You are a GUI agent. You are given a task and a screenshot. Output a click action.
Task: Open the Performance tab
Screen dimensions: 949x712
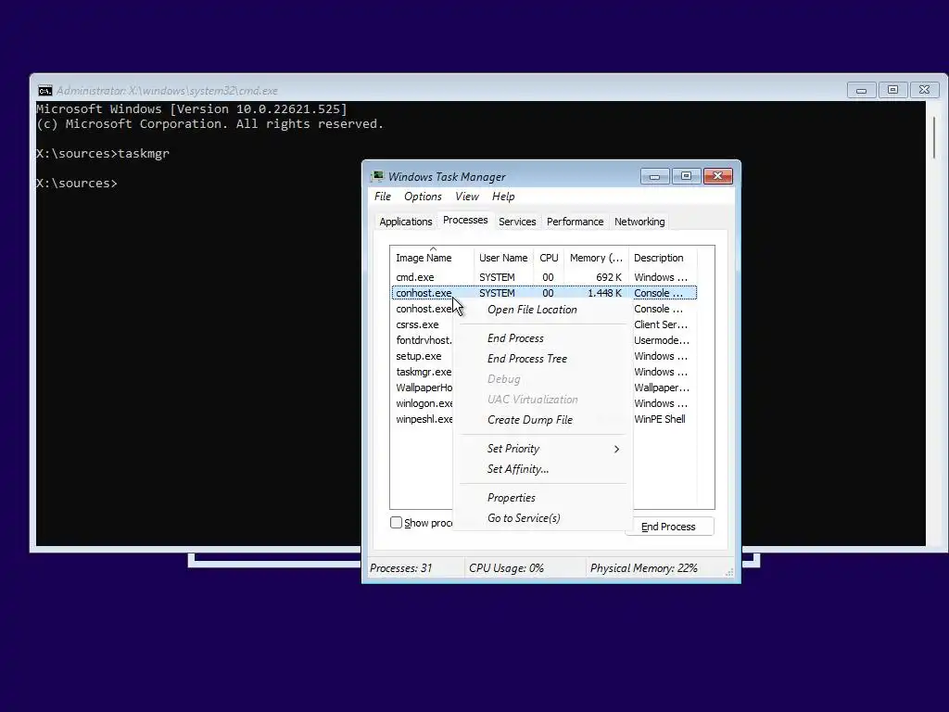click(x=575, y=222)
